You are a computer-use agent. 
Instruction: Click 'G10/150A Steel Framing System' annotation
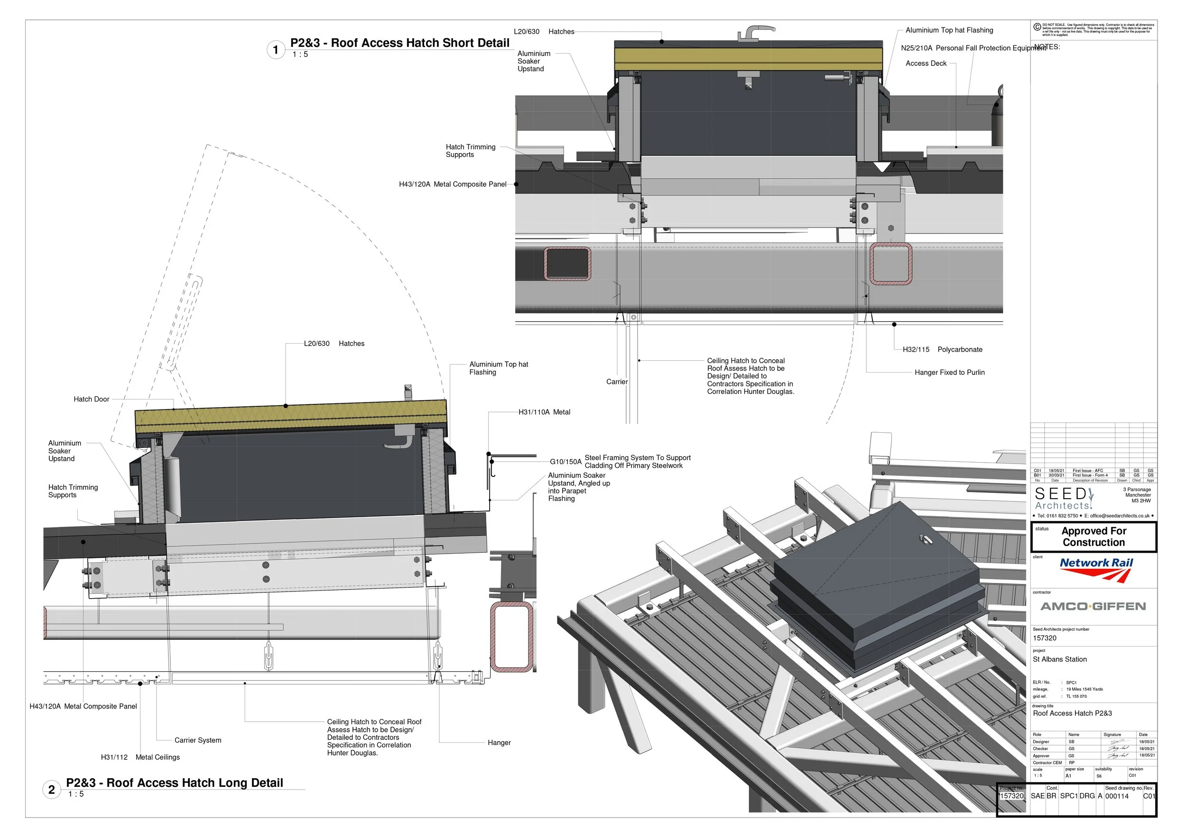[x=620, y=461]
